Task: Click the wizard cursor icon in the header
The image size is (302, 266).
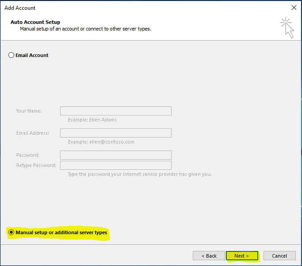Action: 287,27
